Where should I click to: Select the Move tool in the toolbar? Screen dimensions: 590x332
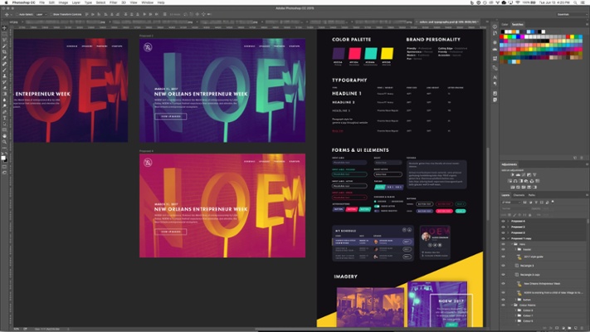(x=4, y=28)
